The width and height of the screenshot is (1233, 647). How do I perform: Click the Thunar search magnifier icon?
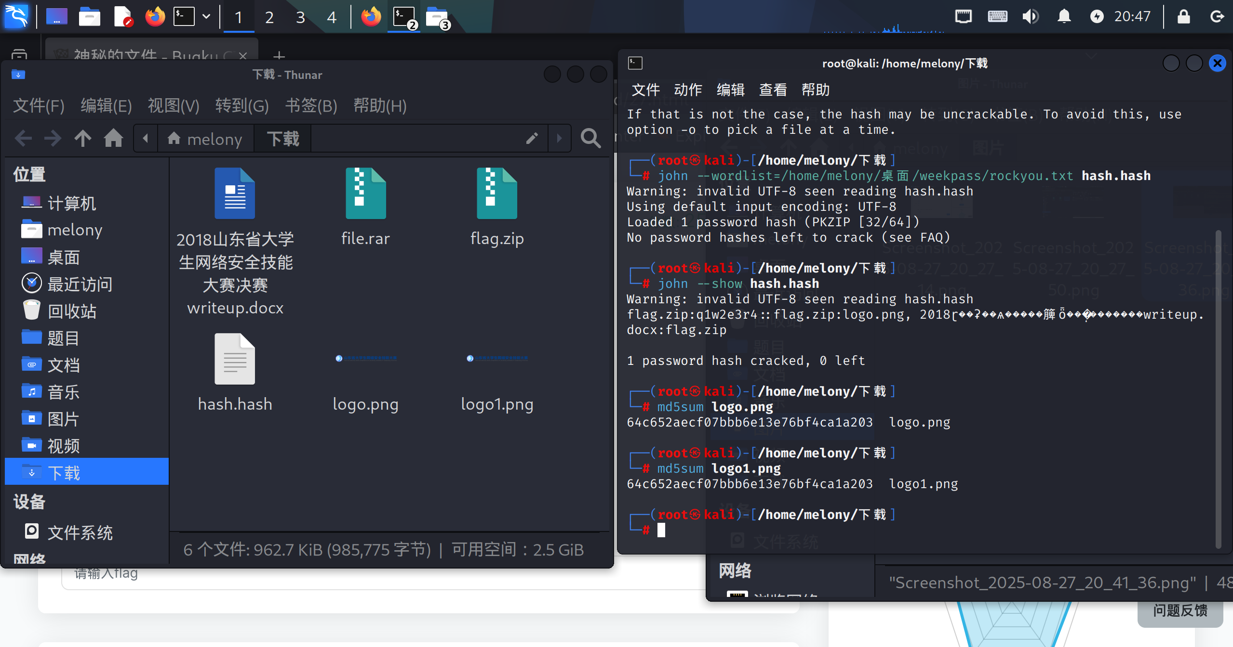click(x=590, y=139)
